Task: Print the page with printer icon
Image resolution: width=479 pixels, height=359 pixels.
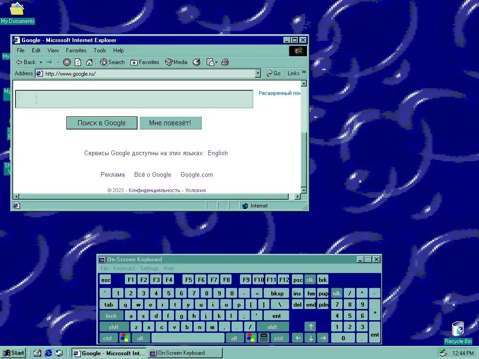Action: [225, 62]
